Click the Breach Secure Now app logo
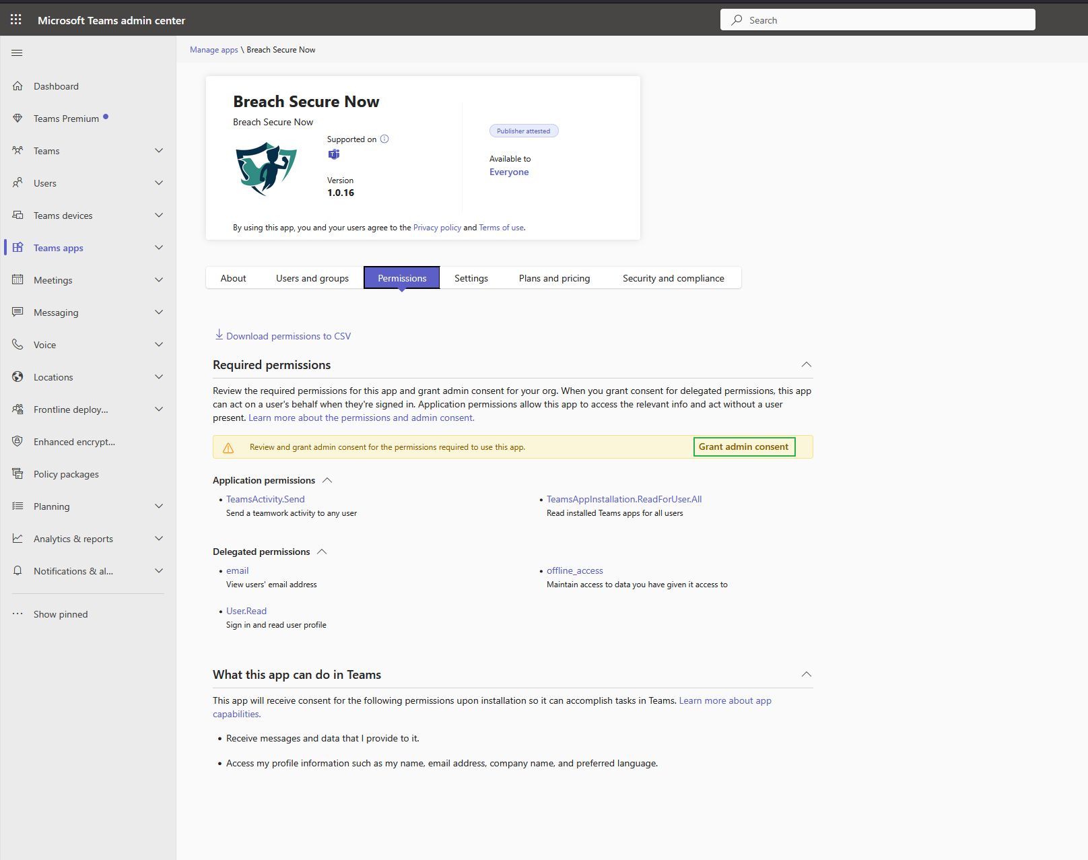This screenshot has width=1088, height=860. [x=267, y=168]
